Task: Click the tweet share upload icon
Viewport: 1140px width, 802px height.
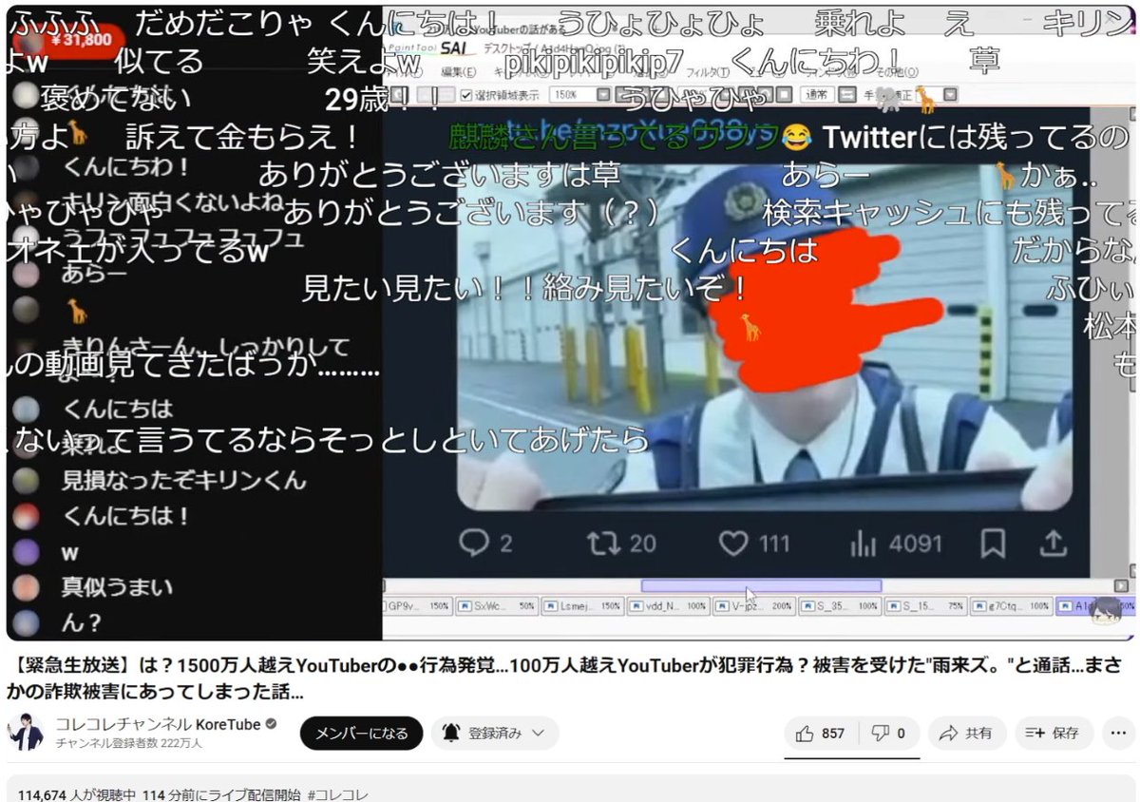Action: click(x=1054, y=544)
